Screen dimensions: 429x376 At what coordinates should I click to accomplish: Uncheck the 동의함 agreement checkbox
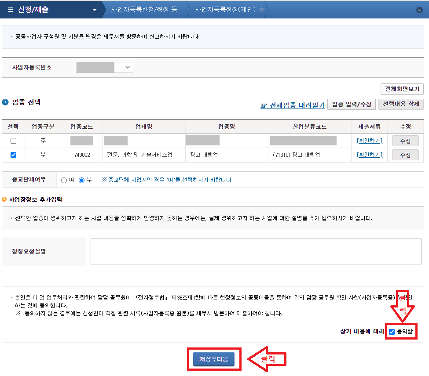pos(391,332)
